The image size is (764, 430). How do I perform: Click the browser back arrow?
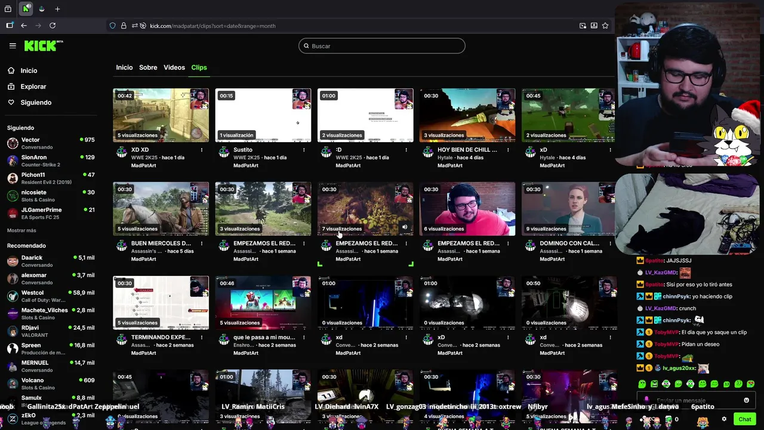click(x=24, y=26)
